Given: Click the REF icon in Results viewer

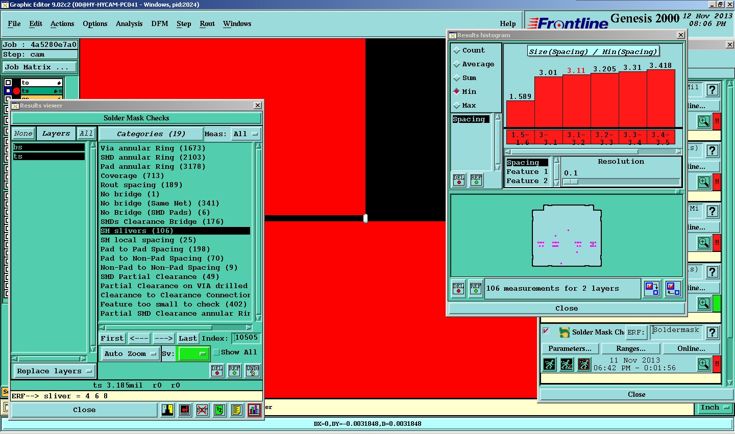Looking at the screenshot, I should tap(234, 371).
